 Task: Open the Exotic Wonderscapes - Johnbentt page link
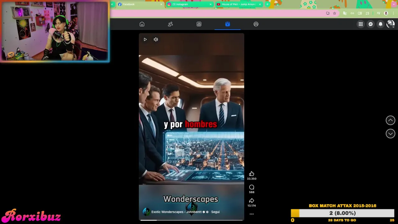(x=177, y=212)
